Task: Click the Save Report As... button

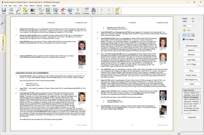Action: click(192, 80)
